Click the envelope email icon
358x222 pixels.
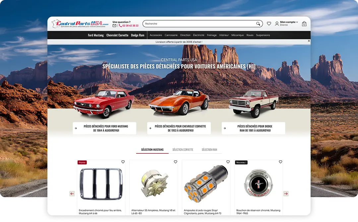coord(114,26)
